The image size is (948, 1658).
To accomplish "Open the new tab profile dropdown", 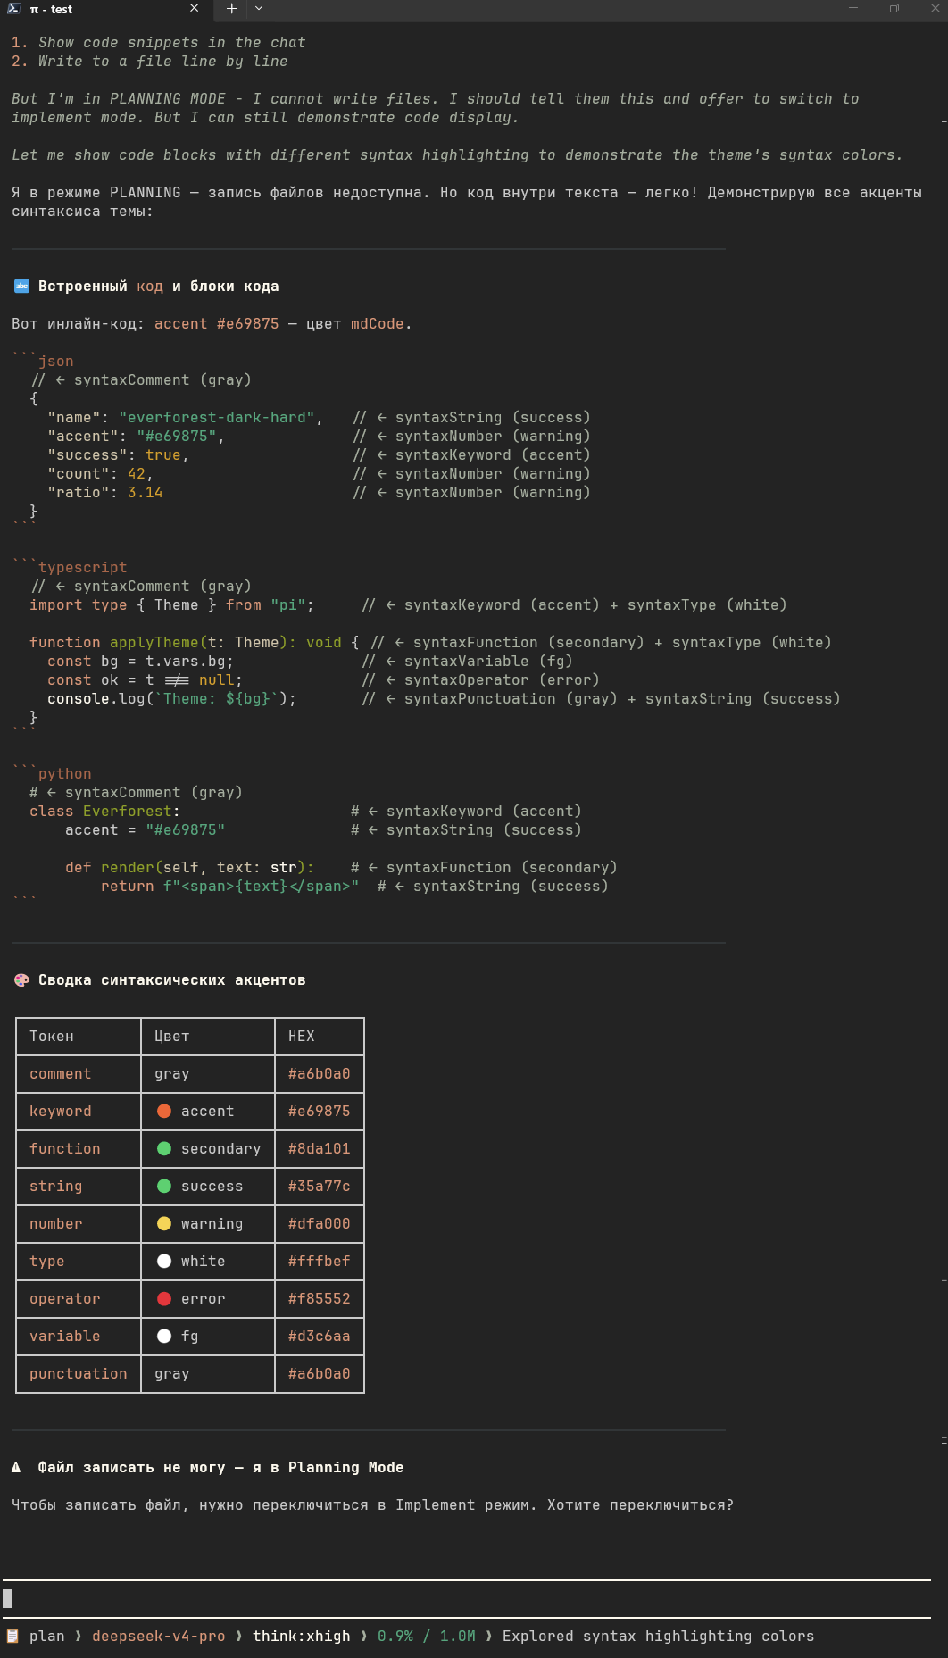I will [259, 8].
